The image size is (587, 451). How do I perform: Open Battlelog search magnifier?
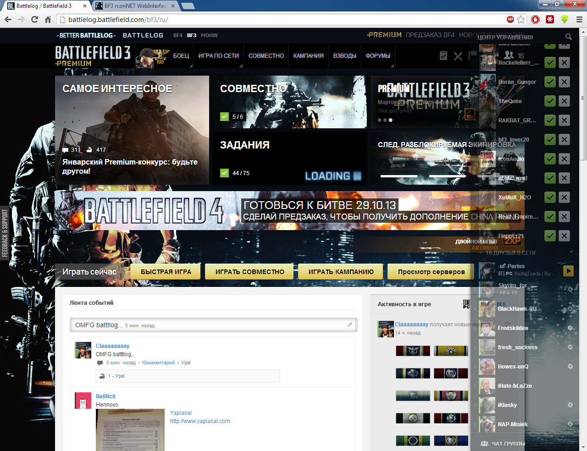(x=569, y=36)
